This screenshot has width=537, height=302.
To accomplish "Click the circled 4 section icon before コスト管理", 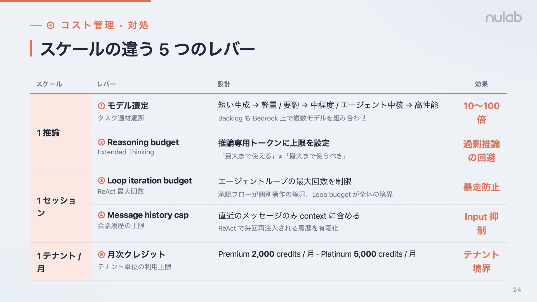I will pyautogui.click(x=50, y=25).
